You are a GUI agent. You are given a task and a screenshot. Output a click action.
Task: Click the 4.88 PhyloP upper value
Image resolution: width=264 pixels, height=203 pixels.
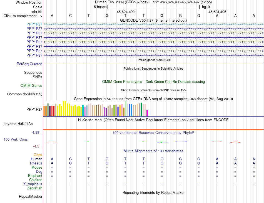36,133
